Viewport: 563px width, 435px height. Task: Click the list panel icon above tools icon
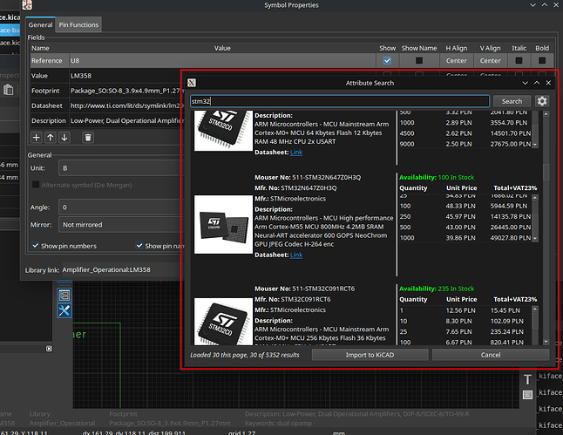click(x=64, y=296)
